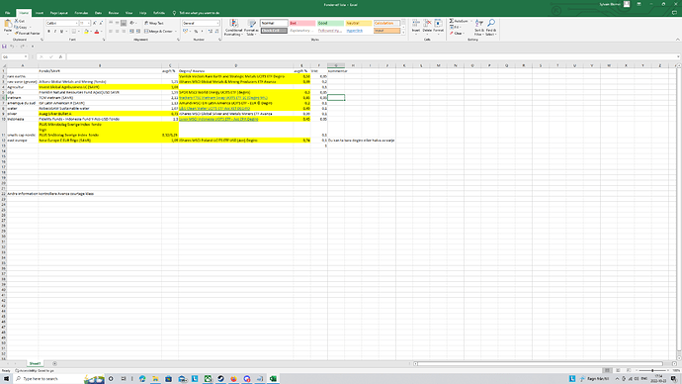Click Decrease Indent icon
682x384 pixels.
(131, 32)
